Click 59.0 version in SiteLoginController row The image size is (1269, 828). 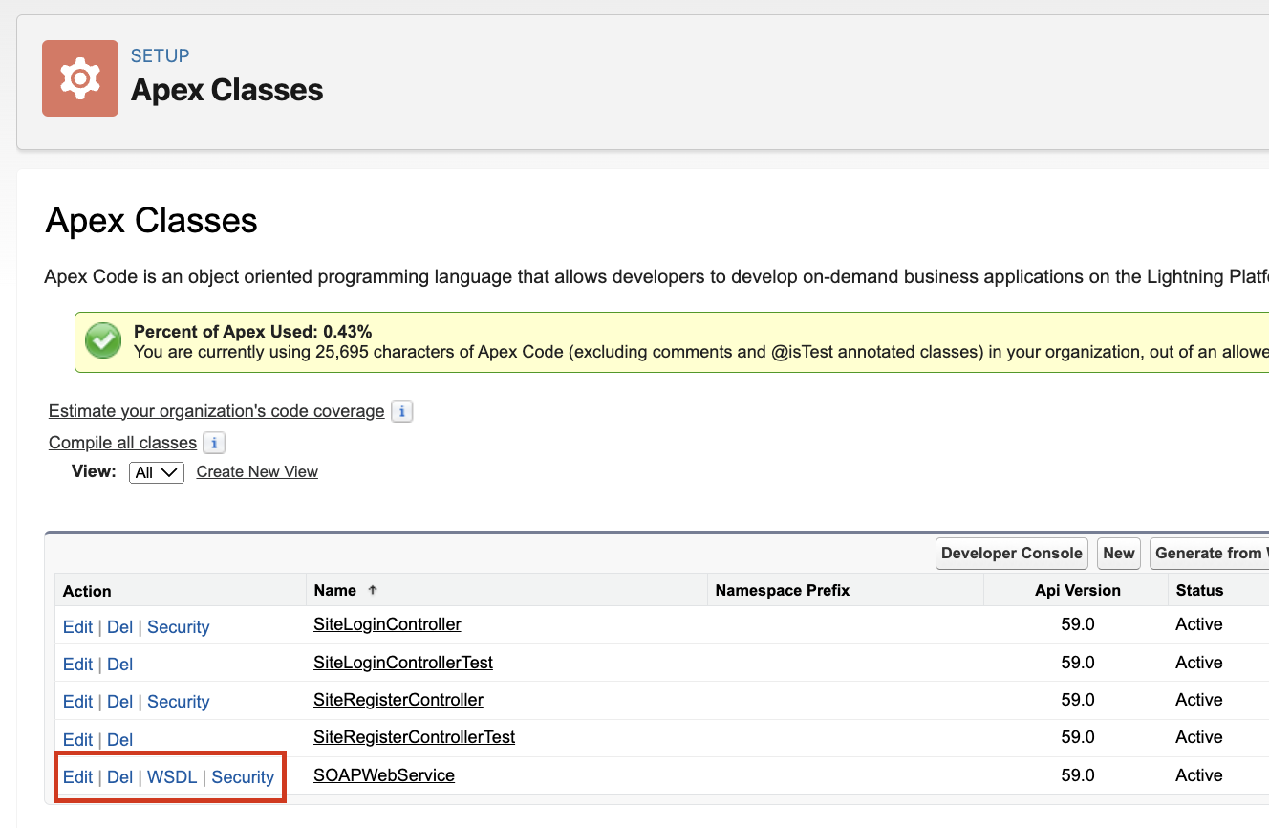click(x=1078, y=624)
